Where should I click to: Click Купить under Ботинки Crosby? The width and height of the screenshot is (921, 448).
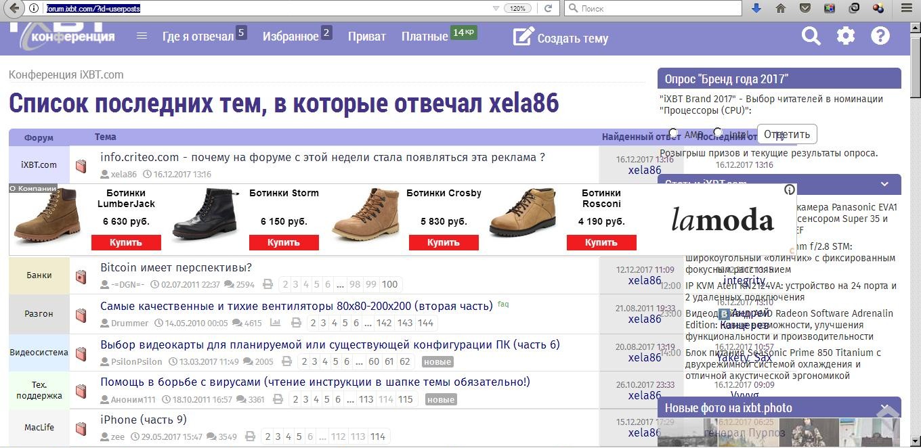(444, 242)
